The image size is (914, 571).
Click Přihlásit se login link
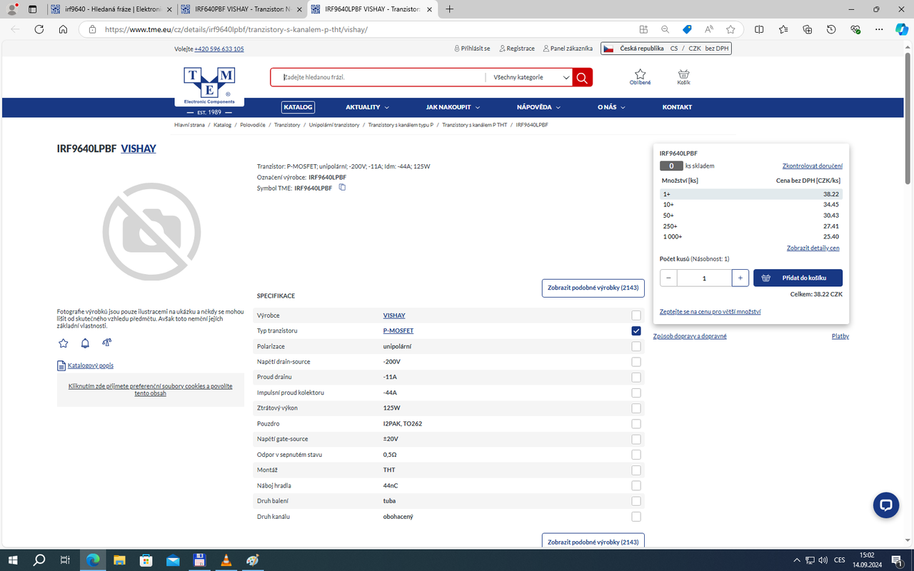(472, 49)
